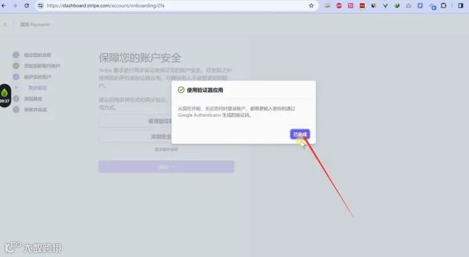Click the green ball extension icon
This screenshot has height=257, width=469.
click(x=397, y=6)
